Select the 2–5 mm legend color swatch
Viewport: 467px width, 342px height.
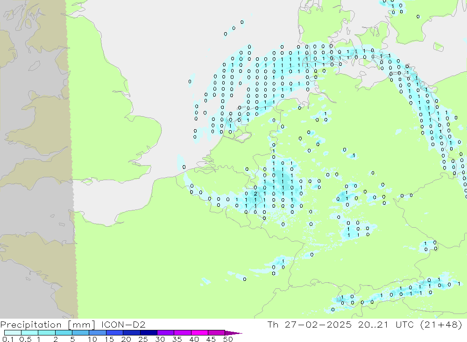tap(64, 333)
